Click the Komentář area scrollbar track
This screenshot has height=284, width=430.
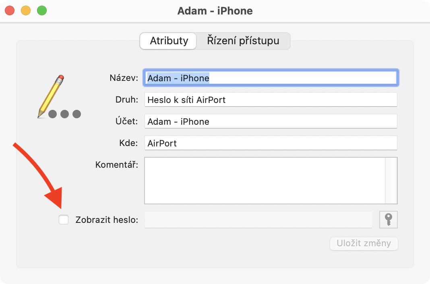click(391, 180)
